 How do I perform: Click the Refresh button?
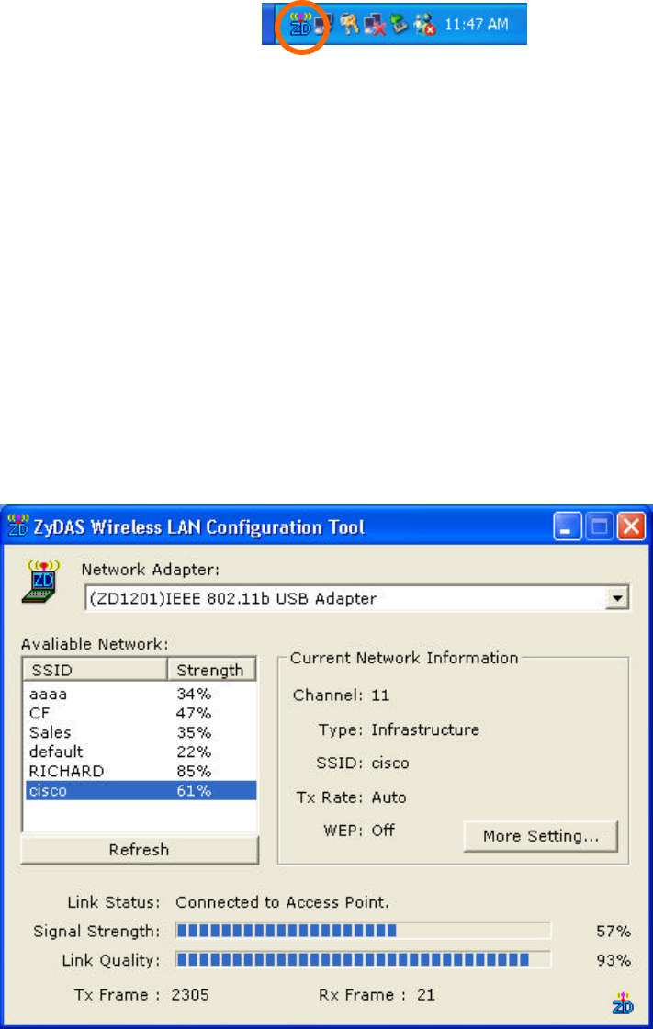coord(139,850)
